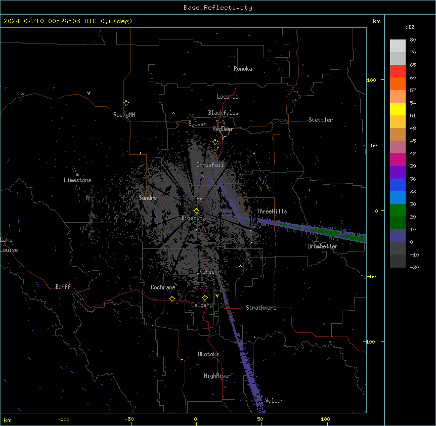Click the 80 value atop the legend

pos(413,40)
